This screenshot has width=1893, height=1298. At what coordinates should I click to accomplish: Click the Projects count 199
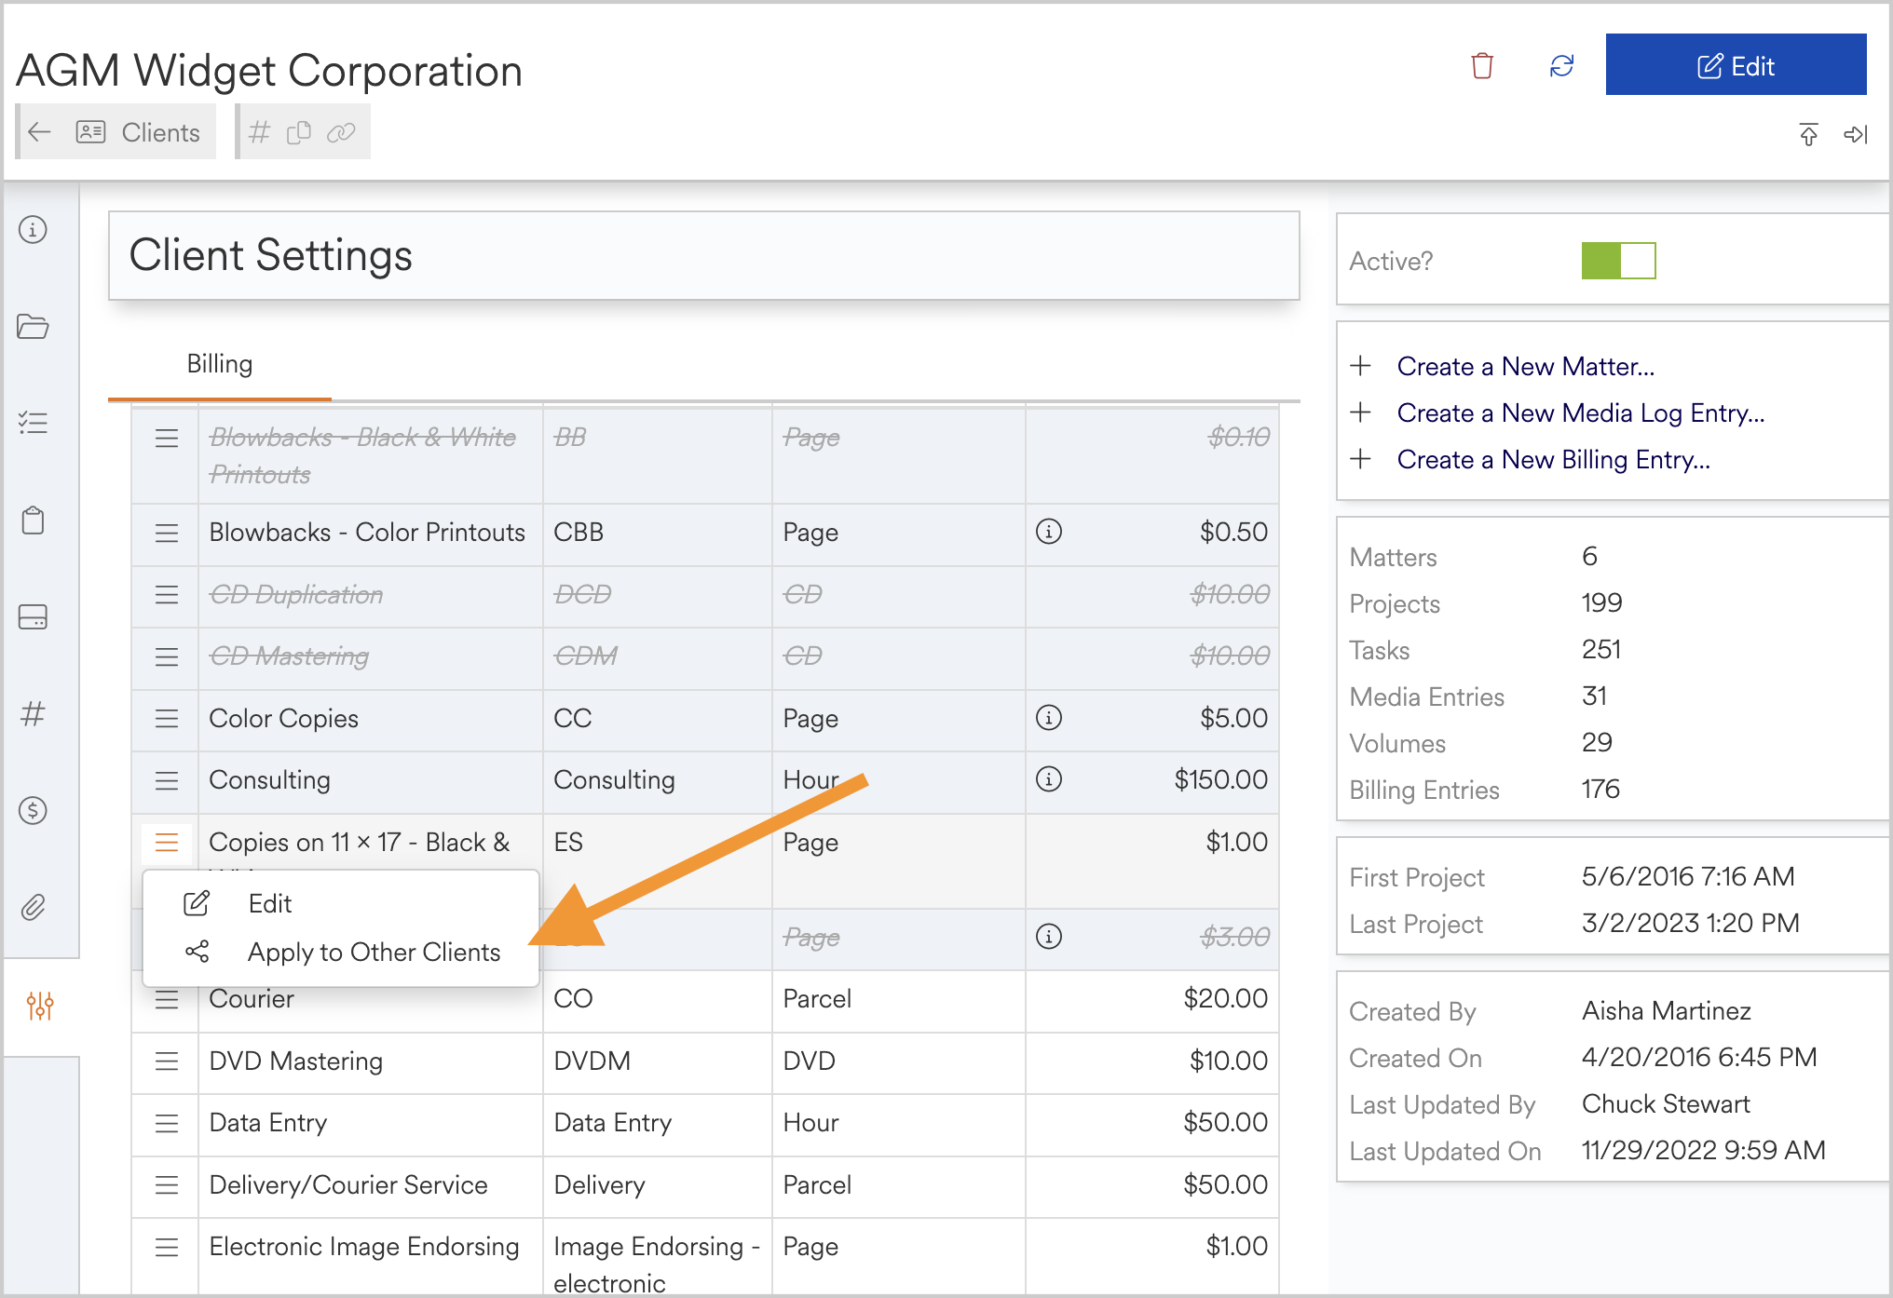[x=1601, y=602]
